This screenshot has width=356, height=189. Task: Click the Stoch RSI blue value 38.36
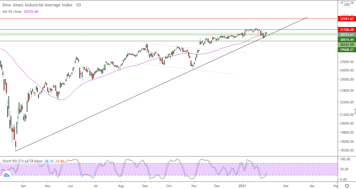pos(48,161)
